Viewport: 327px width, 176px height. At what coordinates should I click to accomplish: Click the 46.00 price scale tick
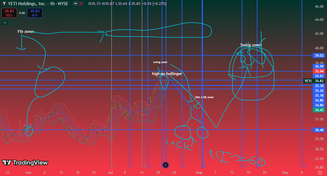click(319, 7)
